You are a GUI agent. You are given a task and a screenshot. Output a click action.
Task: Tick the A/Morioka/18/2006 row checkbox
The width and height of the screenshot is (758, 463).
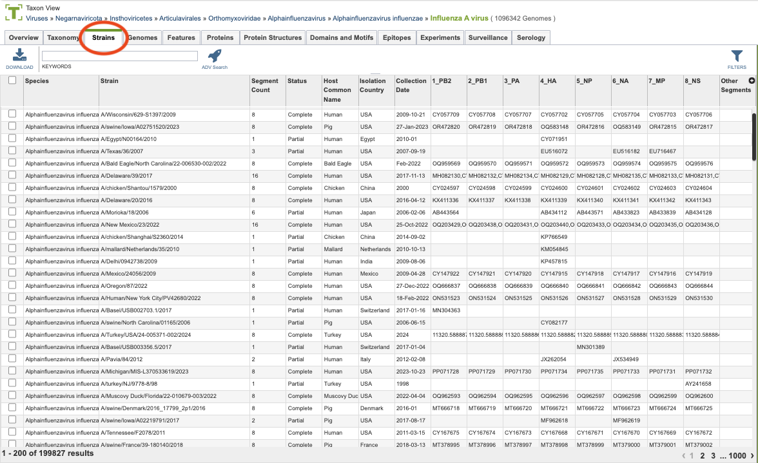[x=13, y=212]
